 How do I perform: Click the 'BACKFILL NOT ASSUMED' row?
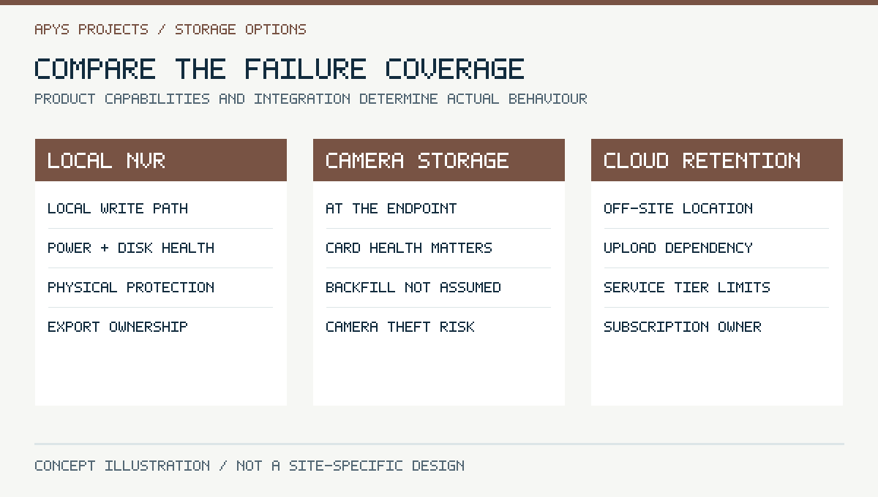point(438,287)
